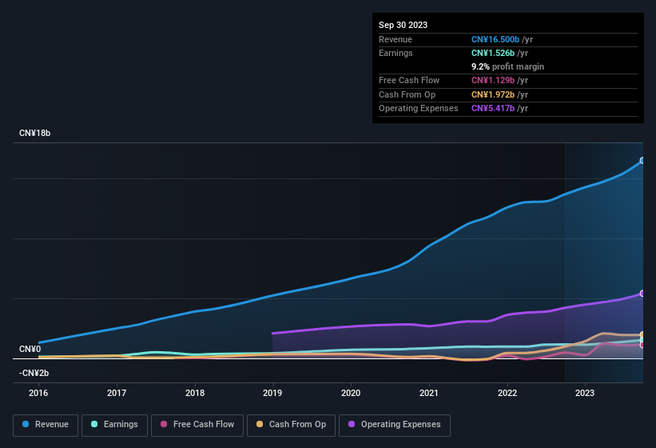Toggle the Operating Expenses legend button
656x448 pixels.
[395, 425]
